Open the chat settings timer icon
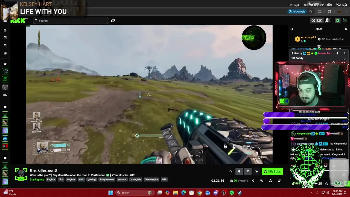 click(x=326, y=184)
